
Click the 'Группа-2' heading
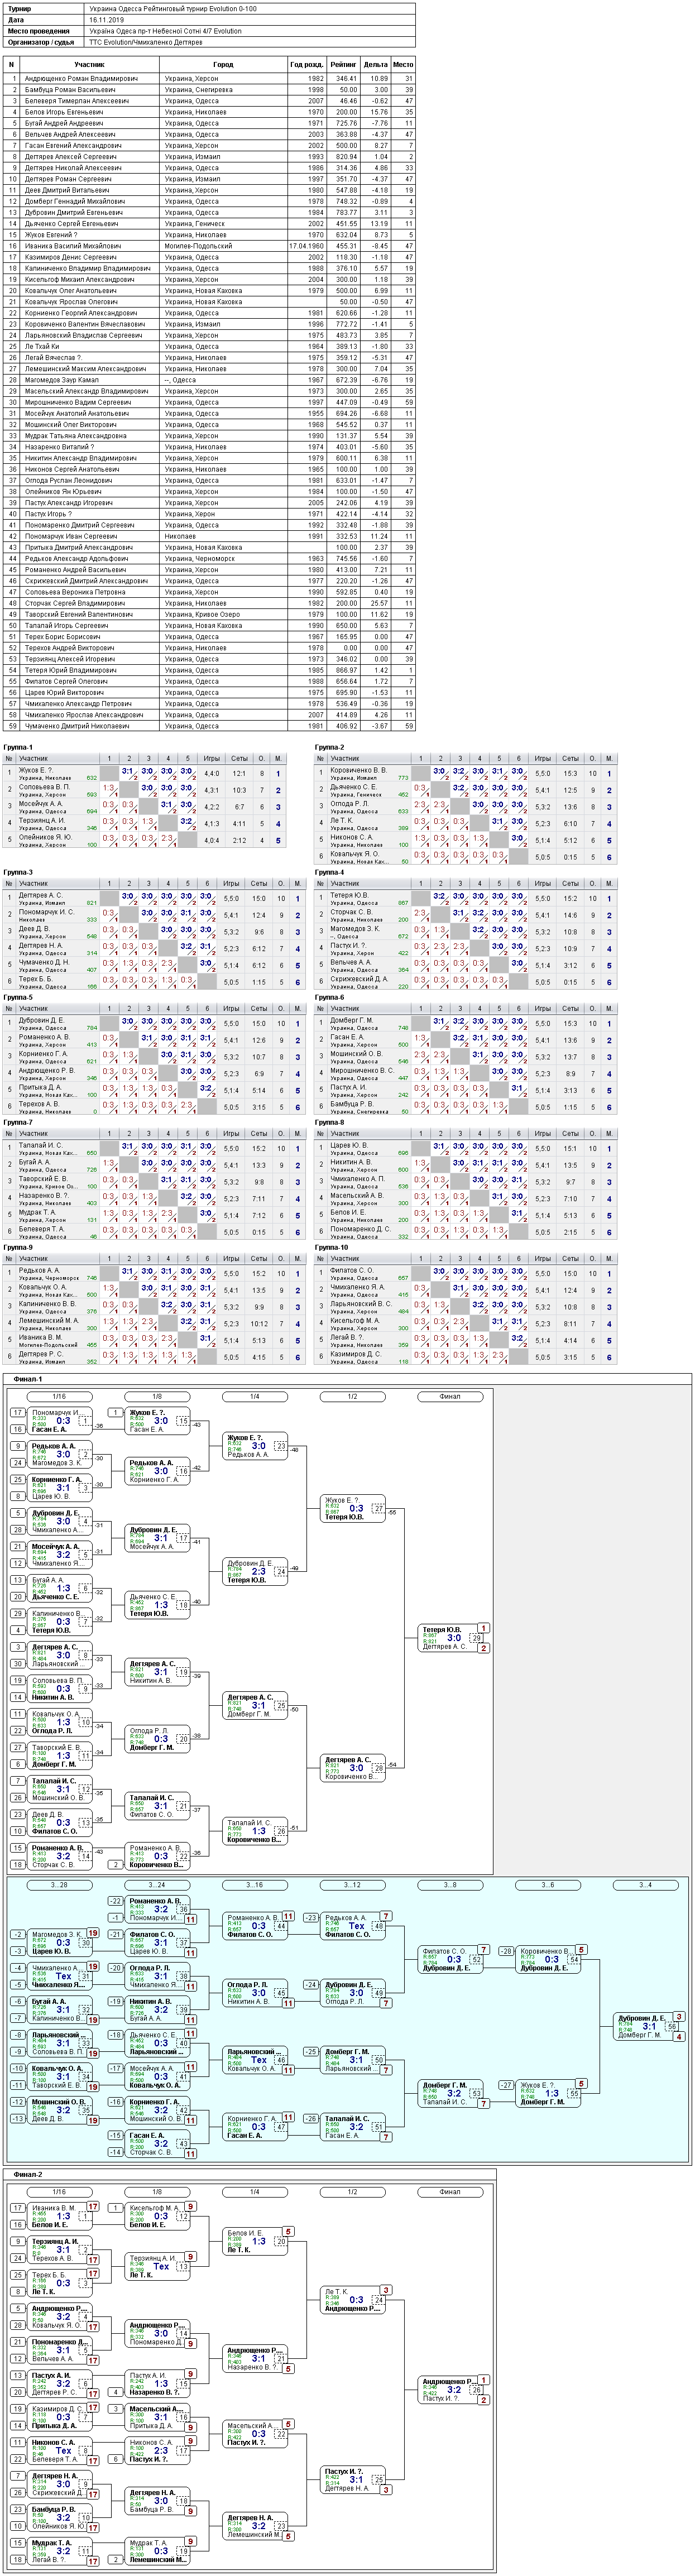click(x=329, y=747)
